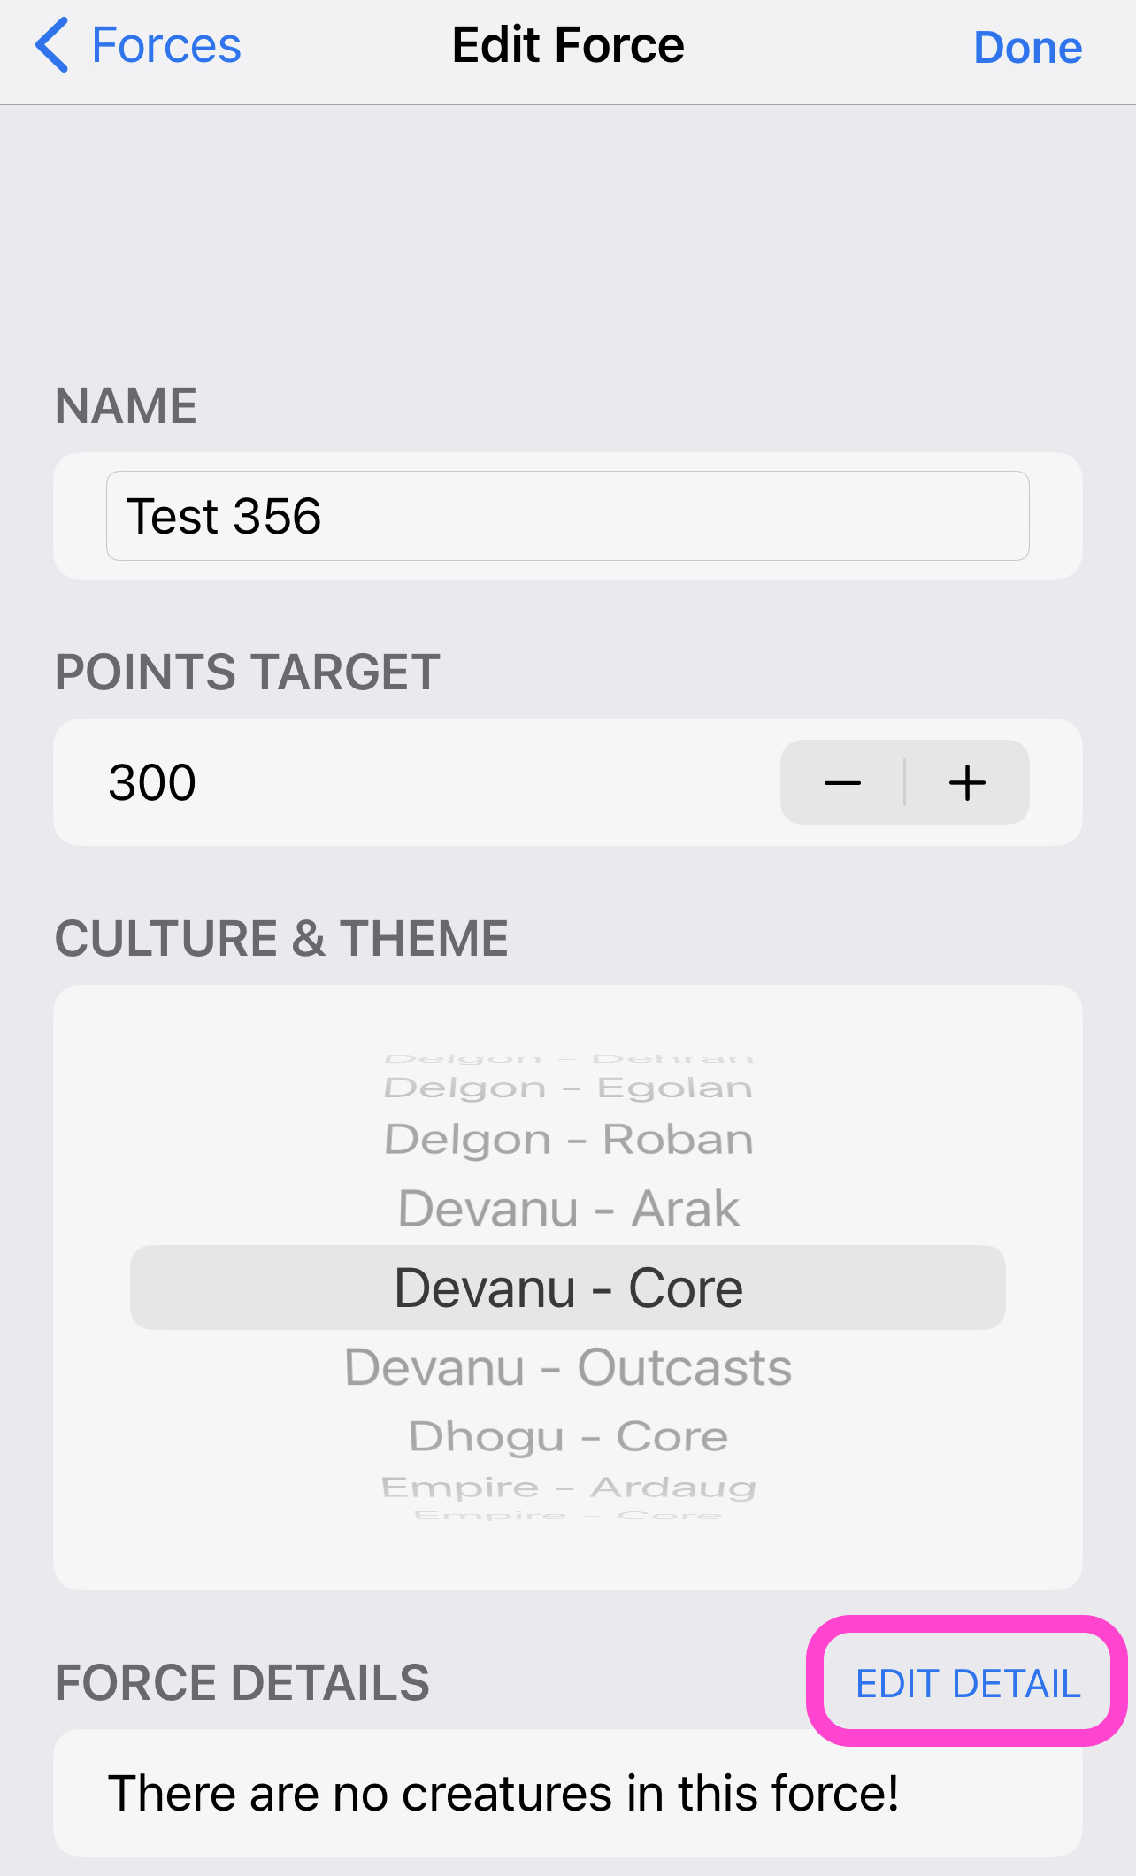Tap the FORCE DETAILS section header
This screenshot has height=1876, width=1136.
242,1683
